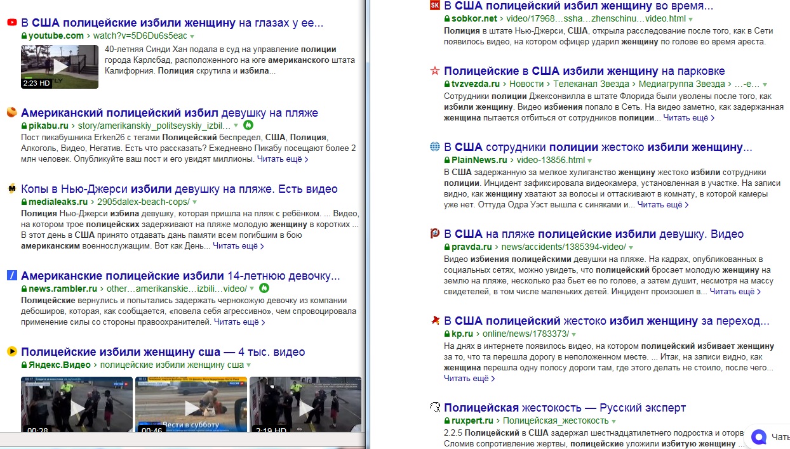Open 'Копы в Нью-Джерси избили девушку' result

(x=179, y=189)
